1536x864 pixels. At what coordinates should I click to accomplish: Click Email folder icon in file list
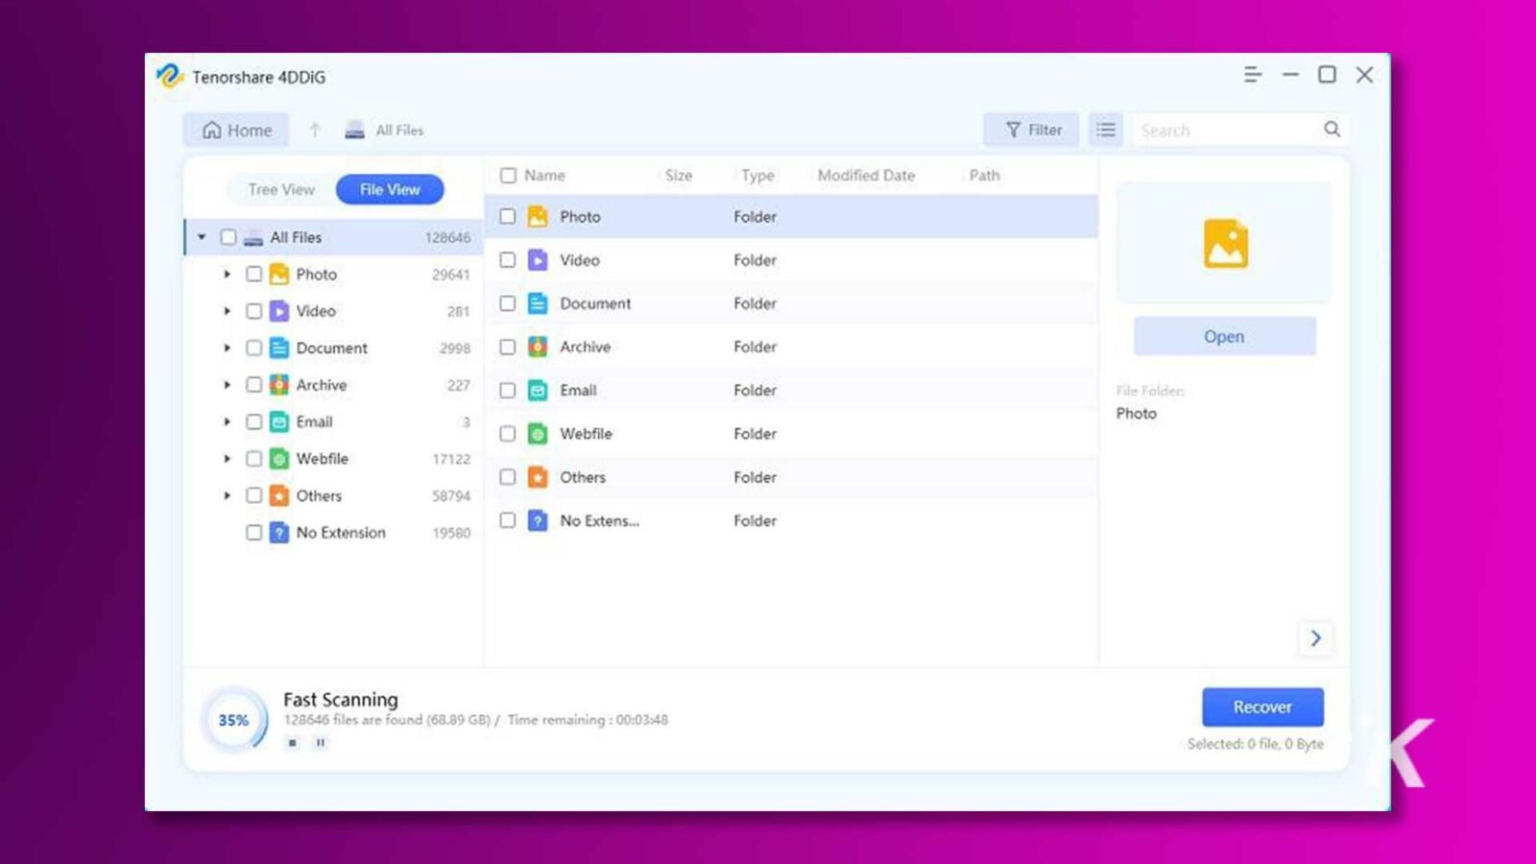pos(539,391)
